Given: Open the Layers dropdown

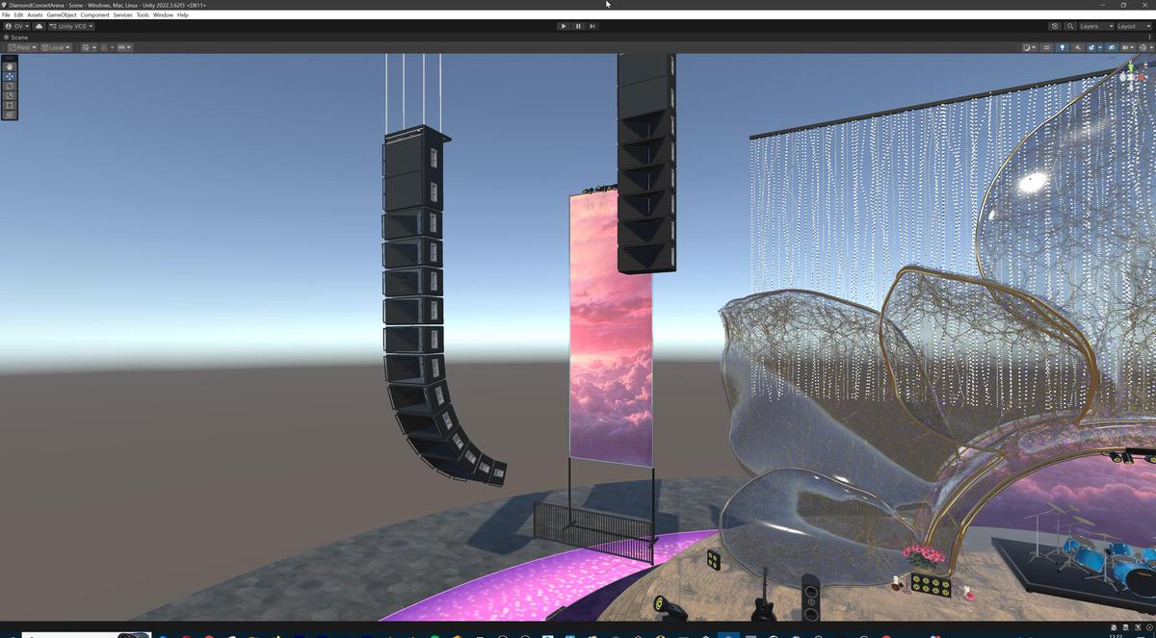Looking at the screenshot, I should pos(1096,26).
